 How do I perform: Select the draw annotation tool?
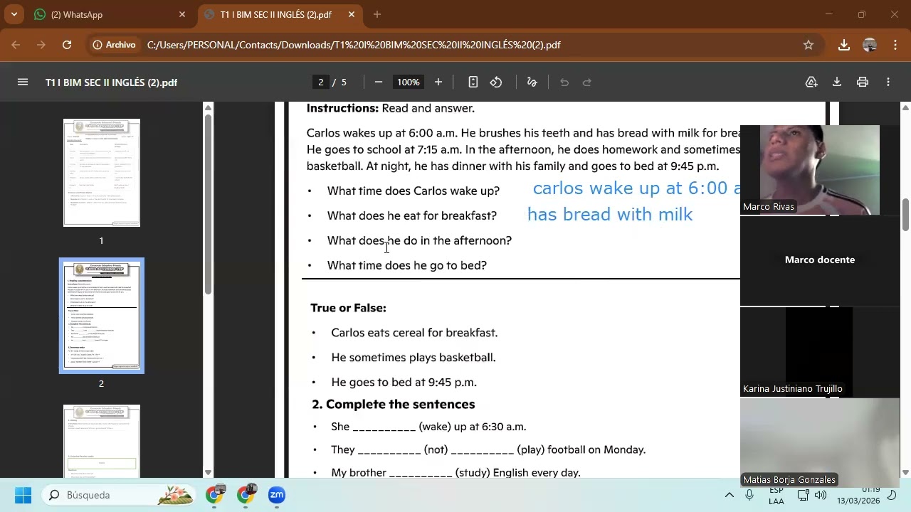(x=532, y=82)
